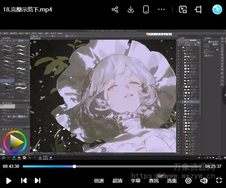This screenshot has height=188, width=226.
Task: Click the pin window on top icon
Action: pos(198,10)
